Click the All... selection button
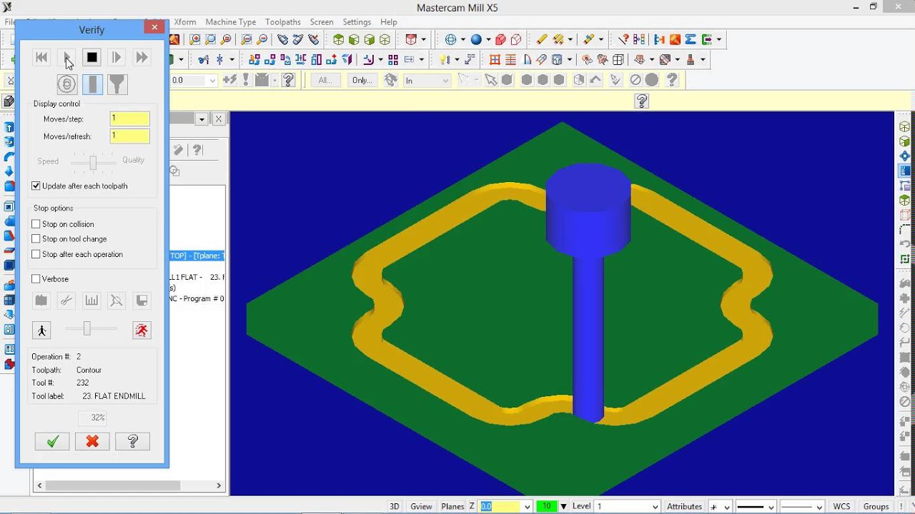Viewport: 915px width, 514px height. (x=325, y=80)
